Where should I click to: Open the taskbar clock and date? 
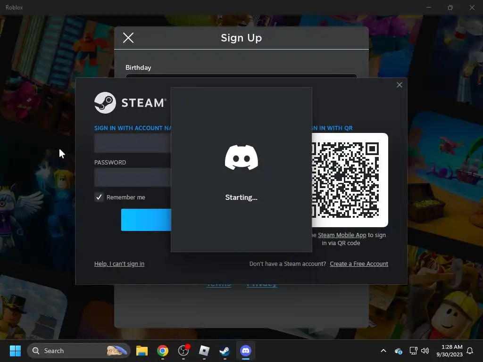point(450,351)
